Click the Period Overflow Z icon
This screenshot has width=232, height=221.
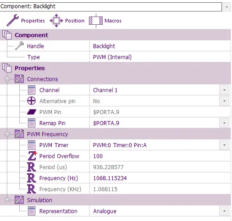32,156
